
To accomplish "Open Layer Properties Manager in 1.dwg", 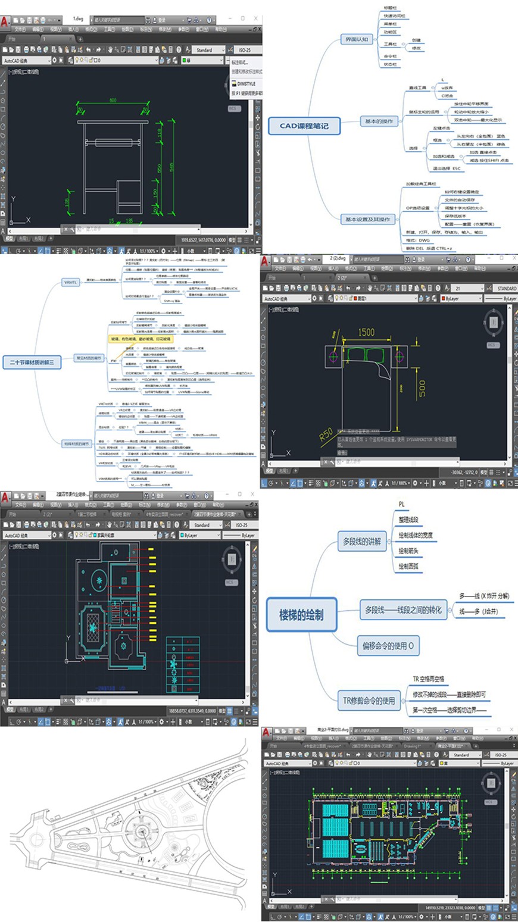I will [x=71, y=60].
